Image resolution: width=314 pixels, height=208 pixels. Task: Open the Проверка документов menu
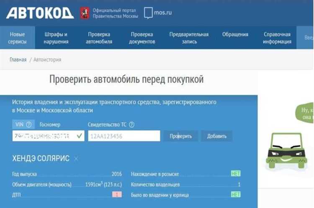click(142, 38)
